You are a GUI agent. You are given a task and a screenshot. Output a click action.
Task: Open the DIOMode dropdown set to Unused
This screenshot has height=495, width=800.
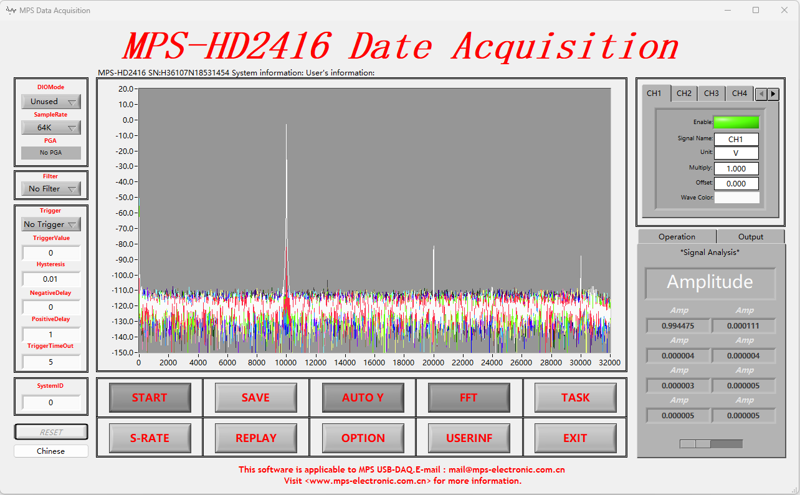coord(51,102)
